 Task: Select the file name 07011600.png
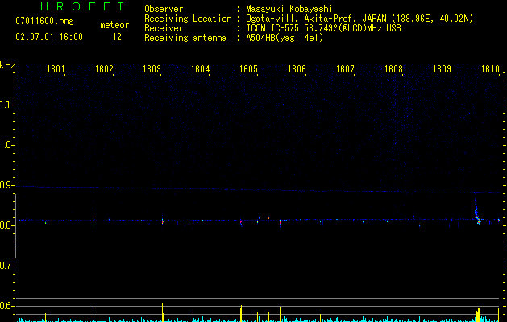pos(44,22)
